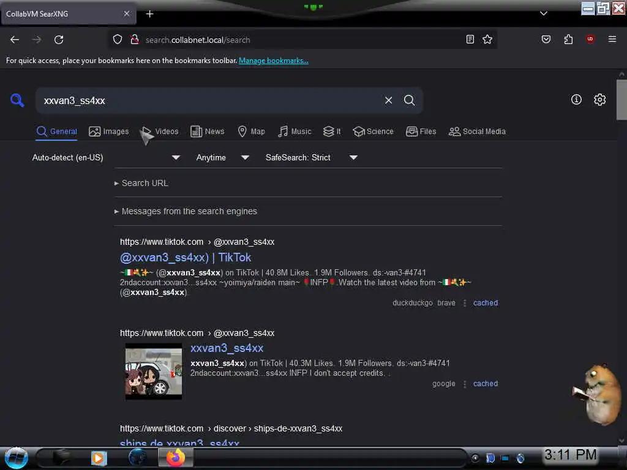This screenshot has width=627, height=470.
Task: Open the @xxvan3_ss4xx) | TikTok result
Action: click(186, 258)
